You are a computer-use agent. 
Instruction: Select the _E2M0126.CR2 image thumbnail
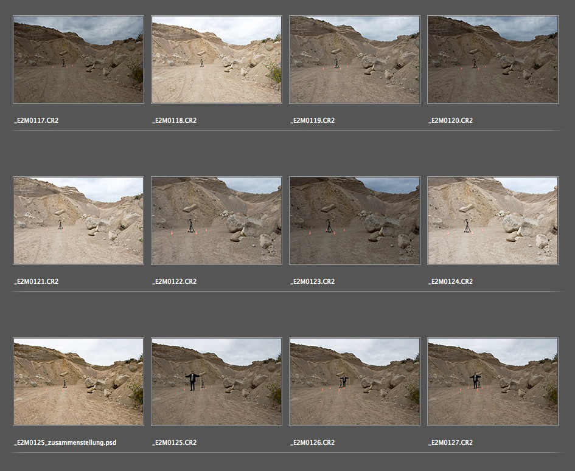pos(355,382)
